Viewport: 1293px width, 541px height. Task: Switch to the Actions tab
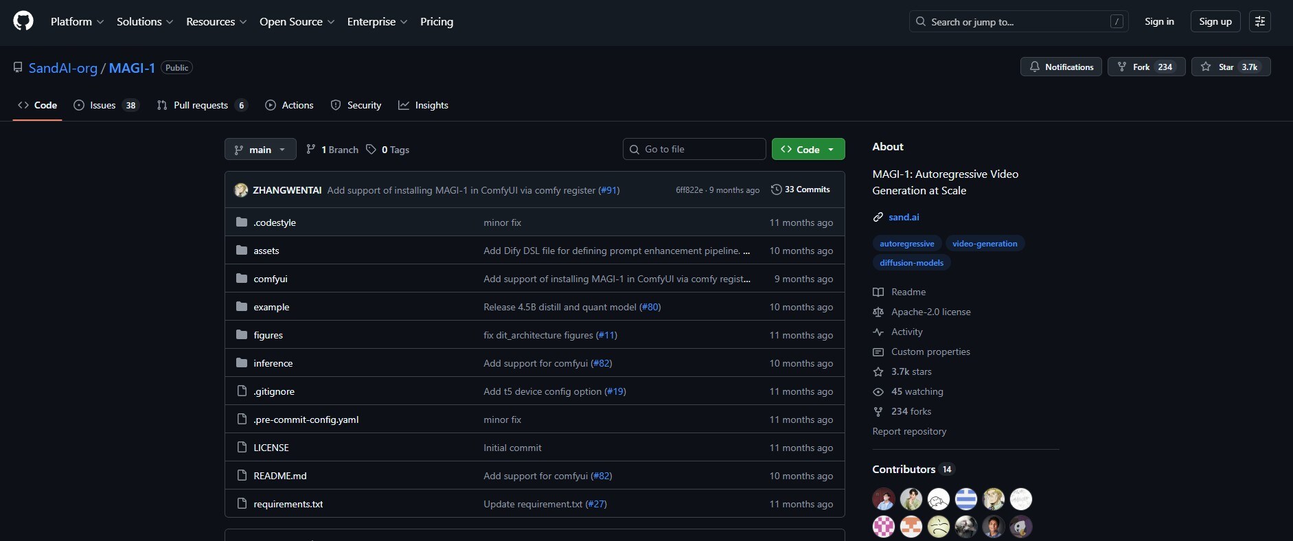[289, 105]
